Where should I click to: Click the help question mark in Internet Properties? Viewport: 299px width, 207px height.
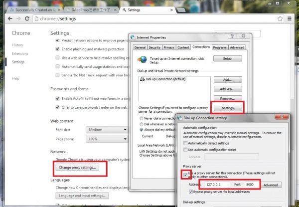[232, 36]
